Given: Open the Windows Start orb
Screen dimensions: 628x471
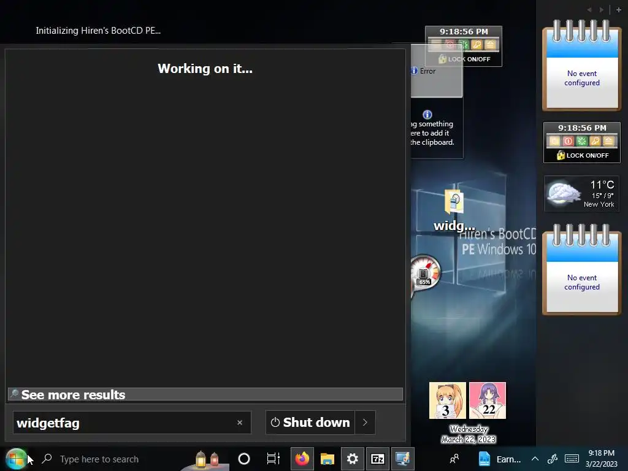Looking at the screenshot, I should click(16, 459).
